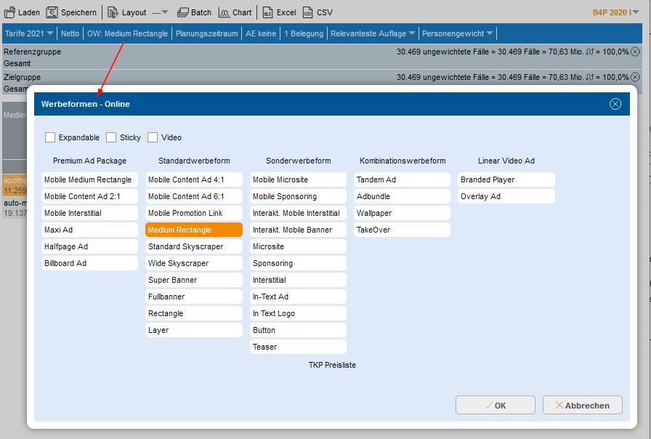Tick the Sticky checkbox
Image resolution: width=651 pixels, height=439 pixels.
pos(111,137)
